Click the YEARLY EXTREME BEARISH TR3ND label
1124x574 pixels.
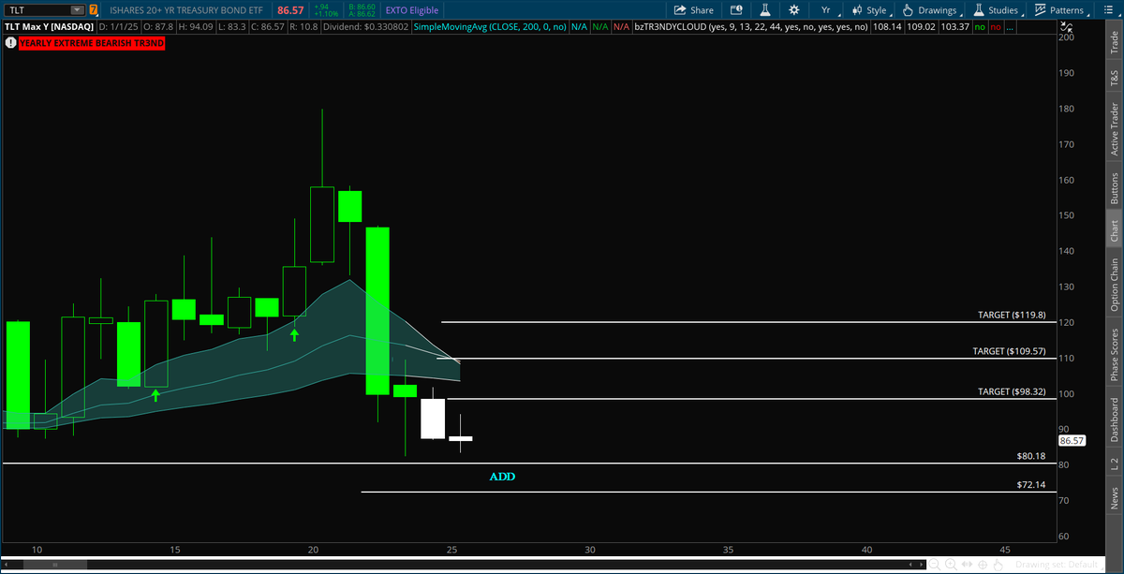(91, 43)
